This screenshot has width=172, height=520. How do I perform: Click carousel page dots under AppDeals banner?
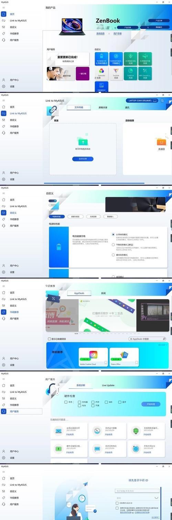[x=108, y=334]
